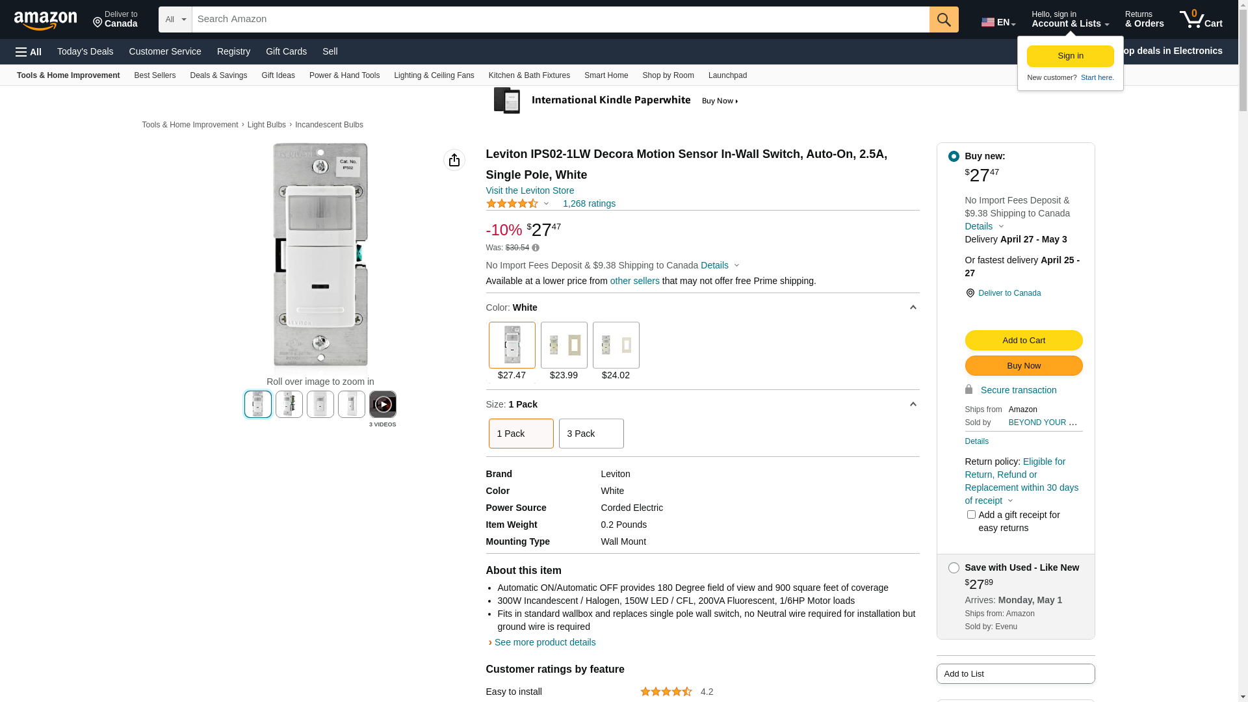Select the 3 Pack size option

point(590,434)
